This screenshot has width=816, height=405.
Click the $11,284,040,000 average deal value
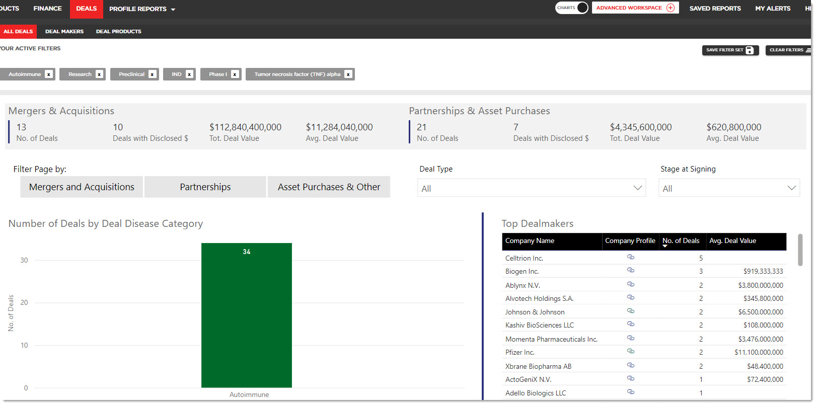[x=339, y=127]
